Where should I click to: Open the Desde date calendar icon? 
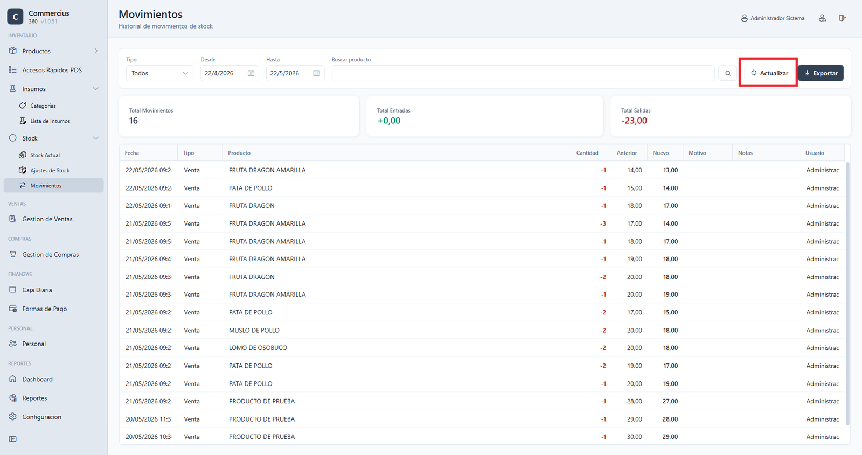251,73
